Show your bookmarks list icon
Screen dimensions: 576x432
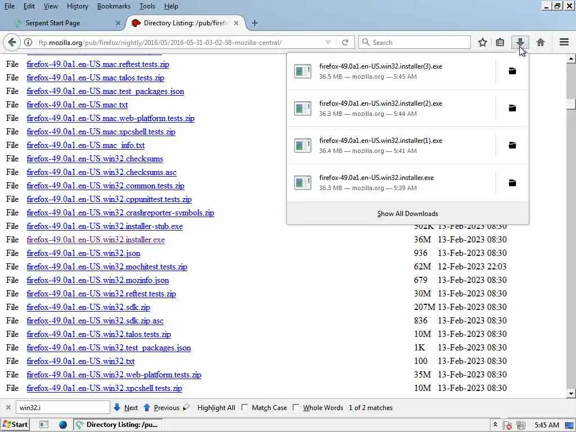pyautogui.click(x=500, y=43)
